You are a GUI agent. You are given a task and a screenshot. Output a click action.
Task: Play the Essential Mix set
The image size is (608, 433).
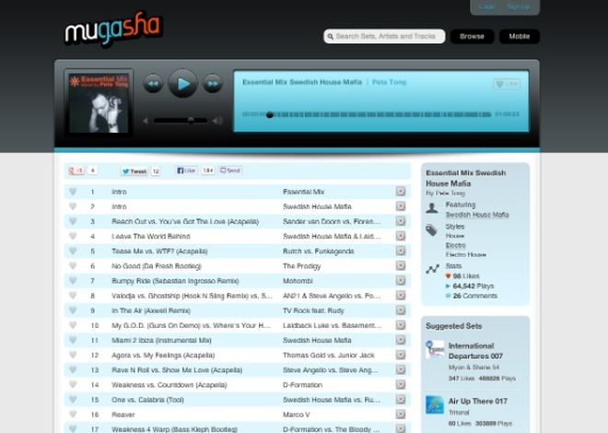[183, 83]
